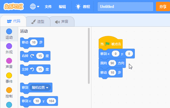Switch to the 代码 tab

click(13, 21)
